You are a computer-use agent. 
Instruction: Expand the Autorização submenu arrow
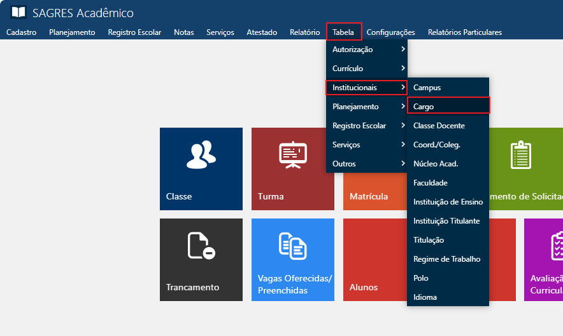[403, 50]
